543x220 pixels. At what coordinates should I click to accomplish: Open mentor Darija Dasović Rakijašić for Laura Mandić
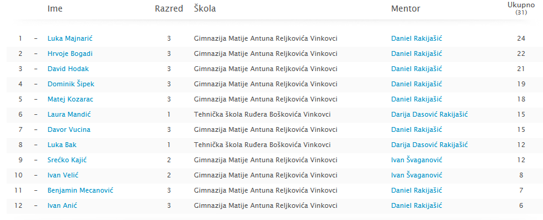[x=429, y=114]
